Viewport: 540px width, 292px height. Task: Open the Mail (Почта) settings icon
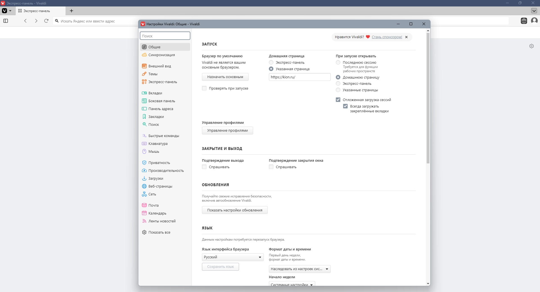(144, 205)
